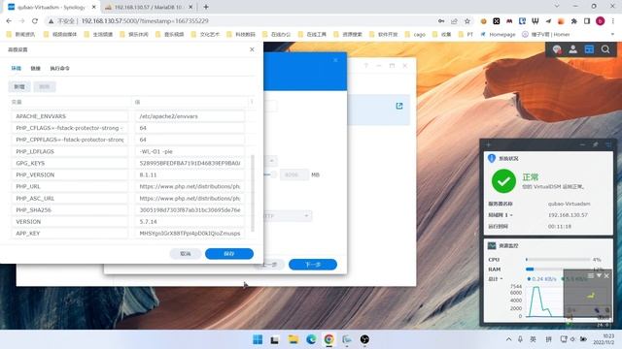Viewport: 622px width, 349px height.
Task: Open the Chrome tab search chevron
Action: pos(557,7)
